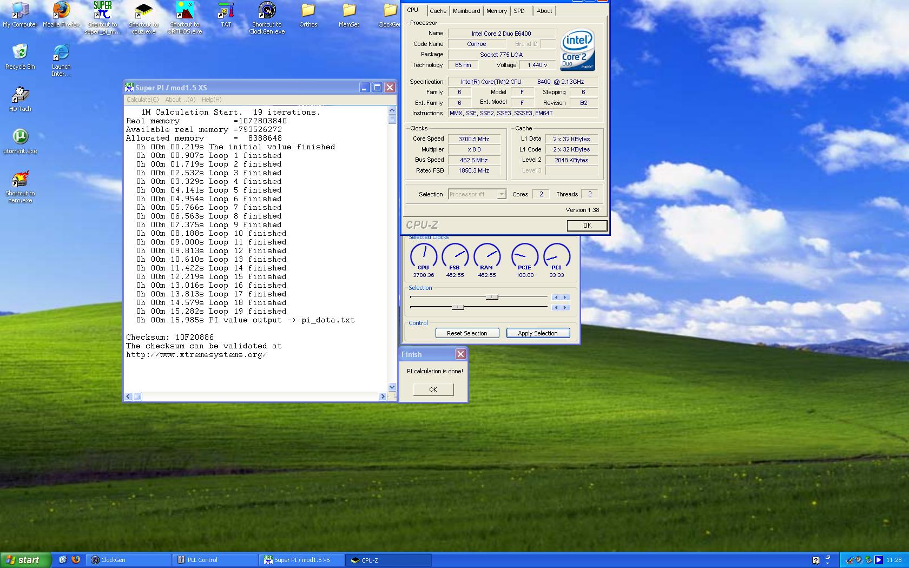Viewport: 909px width, 568px height.
Task: Click Super PI vertical scrollbar down arrow
Action: (x=392, y=387)
